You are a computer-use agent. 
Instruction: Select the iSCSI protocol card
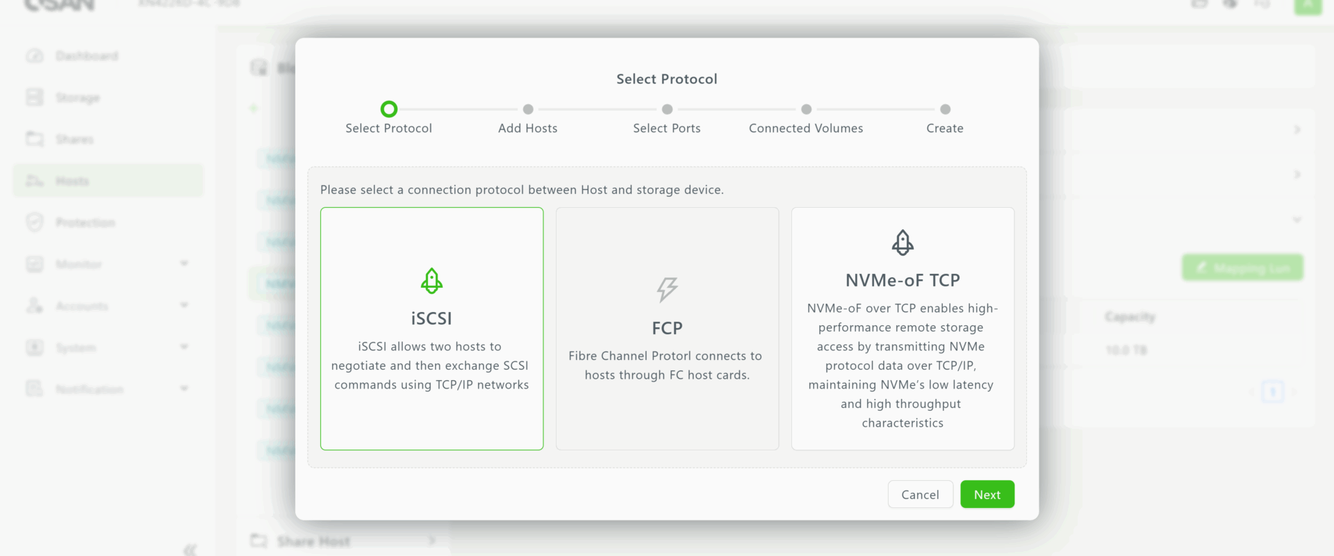tap(431, 328)
